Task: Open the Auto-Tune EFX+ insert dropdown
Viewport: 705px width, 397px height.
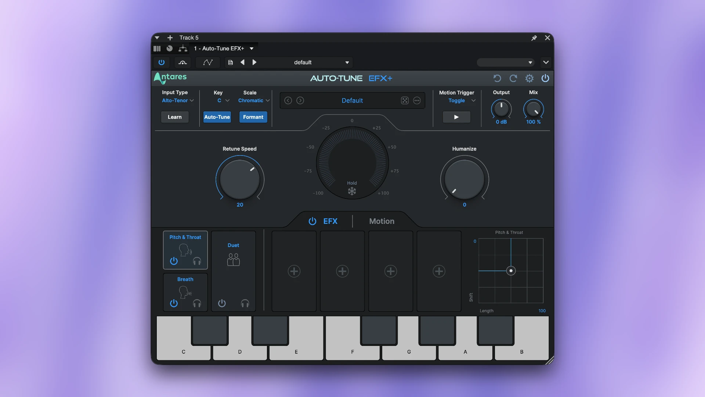Action: [224, 49]
